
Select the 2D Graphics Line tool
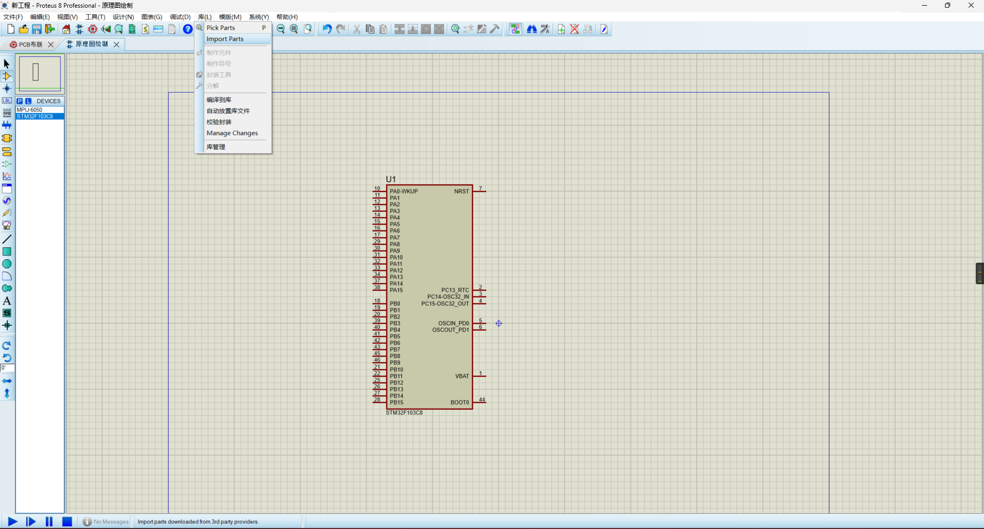7,239
